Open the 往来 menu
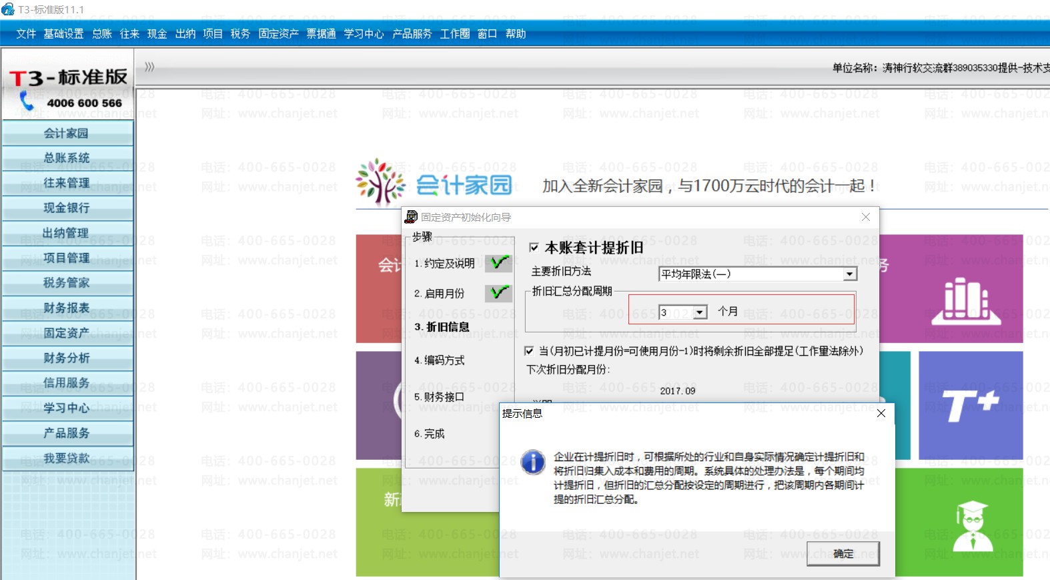The width and height of the screenshot is (1050, 580). (130, 34)
